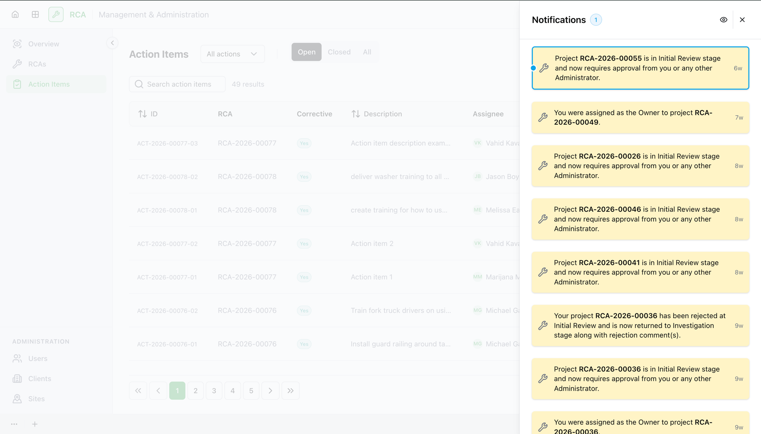Expand the All actions dropdown
Screen dimensions: 761x434
[x=232, y=54]
